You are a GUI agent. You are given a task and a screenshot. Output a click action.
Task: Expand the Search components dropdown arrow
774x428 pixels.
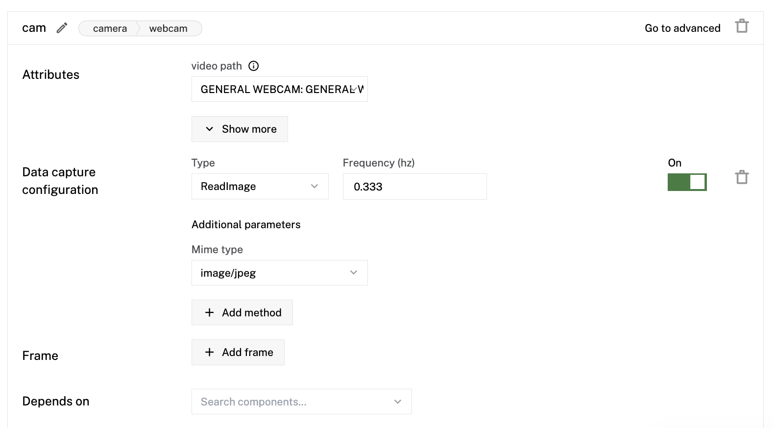coord(397,402)
